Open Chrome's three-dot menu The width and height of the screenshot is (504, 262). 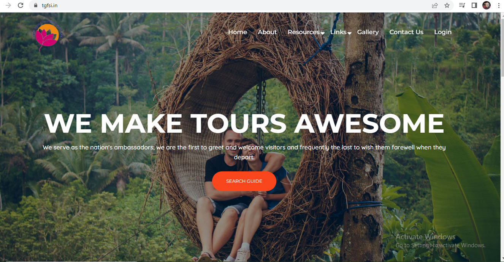(499, 5)
